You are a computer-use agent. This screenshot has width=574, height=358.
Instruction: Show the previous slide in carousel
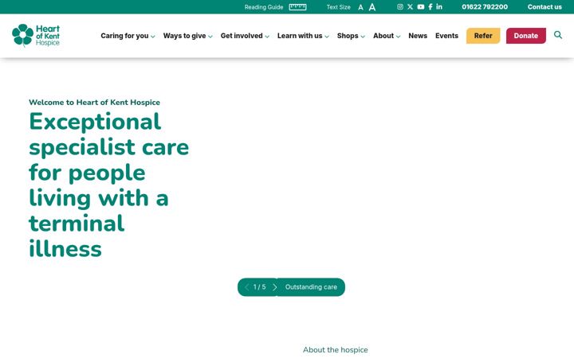coord(246,287)
